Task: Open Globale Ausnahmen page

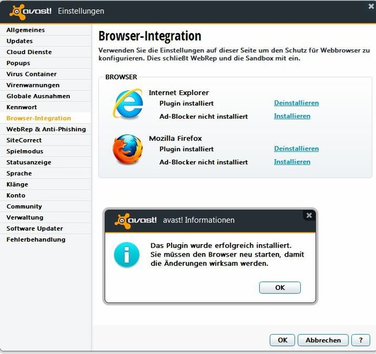Action: click(46, 96)
